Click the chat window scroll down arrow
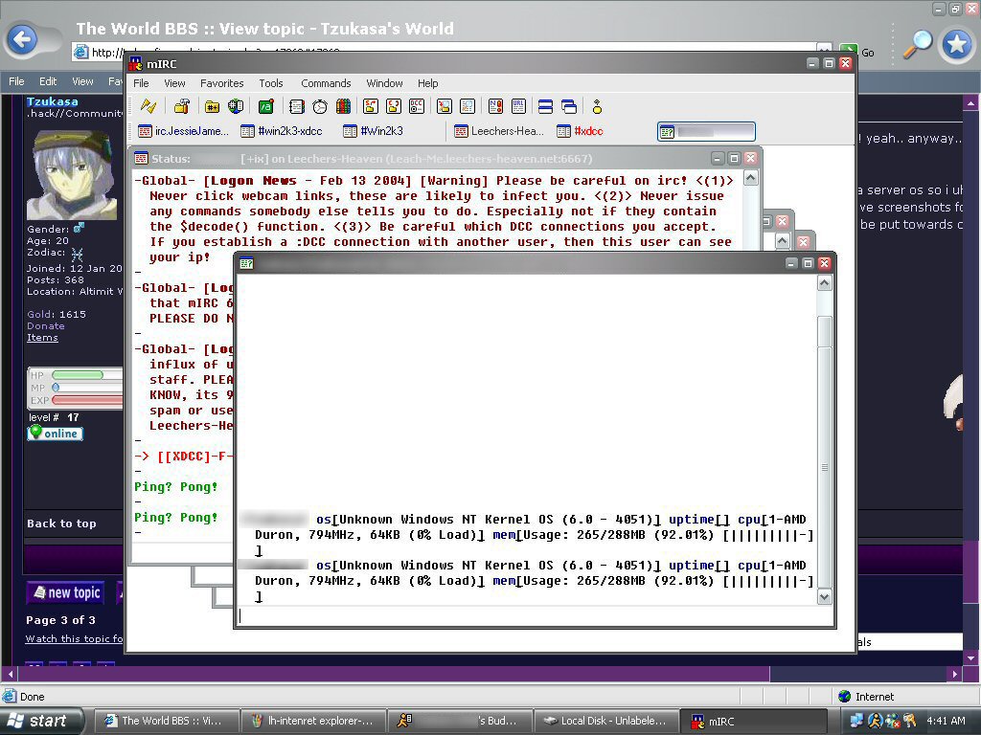This screenshot has height=735, width=981. pos(824,596)
